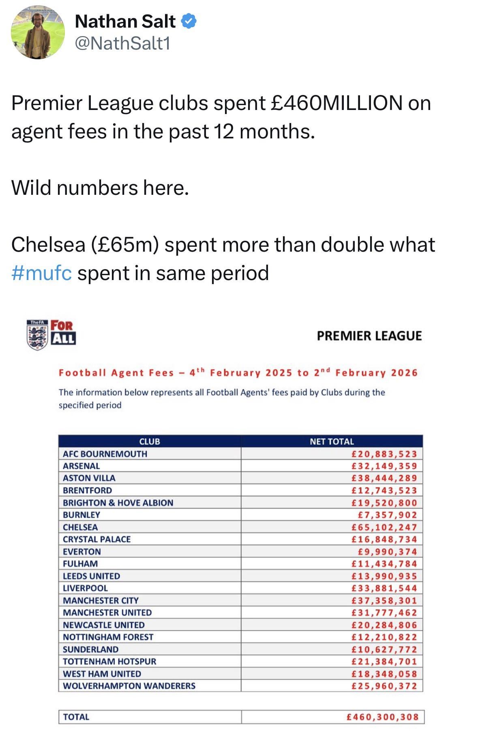Click the £460,300,308 total amount
The image size is (478, 735).
[x=382, y=717]
